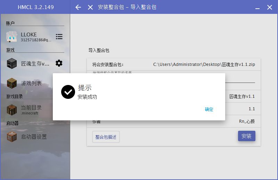Viewport: 278px width, 180px height.
Task: Click author value Rn_心颜
Action: [x=247, y=121]
